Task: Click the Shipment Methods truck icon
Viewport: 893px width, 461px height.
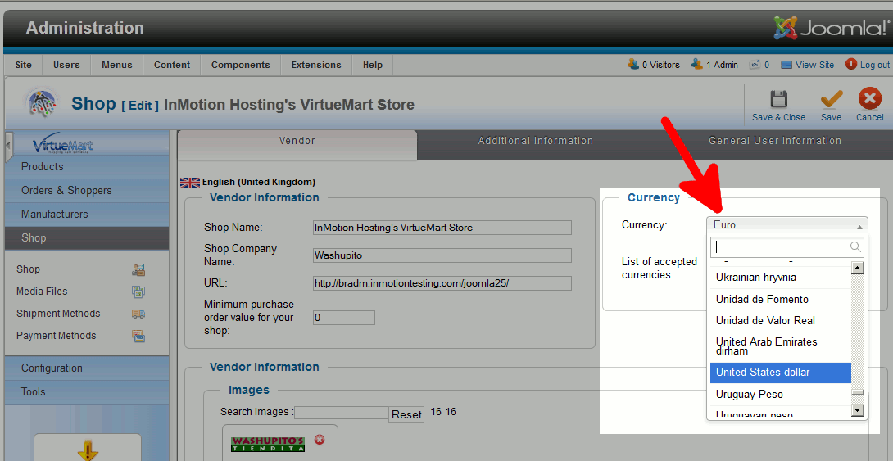Action: click(138, 314)
